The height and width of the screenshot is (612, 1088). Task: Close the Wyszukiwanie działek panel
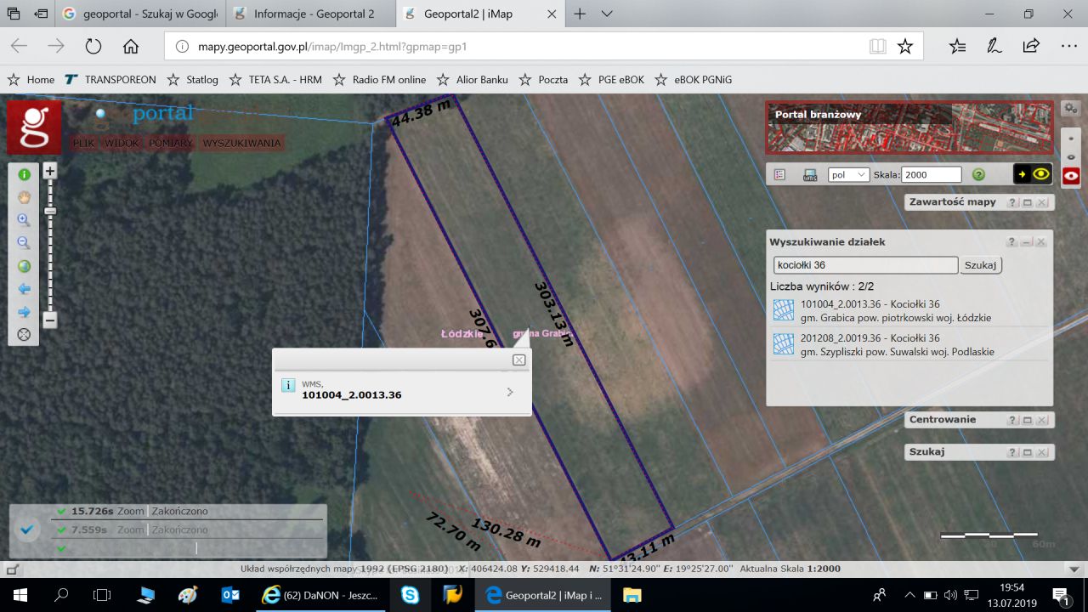pos(1041,242)
